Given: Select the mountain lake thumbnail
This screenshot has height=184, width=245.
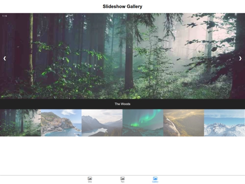Looking at the screenshot, I should [x=102, y=123].
